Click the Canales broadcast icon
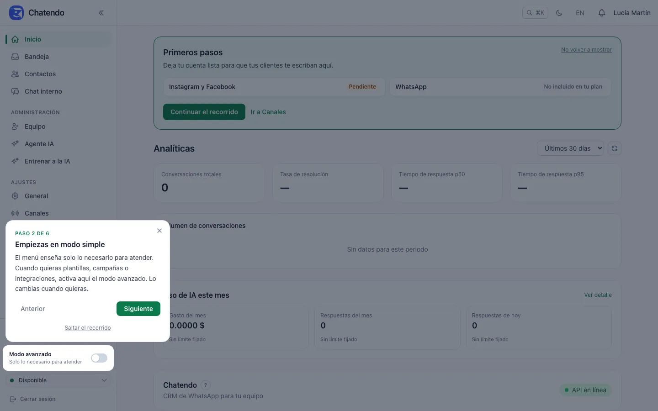Viewport: 658px width, 411px height. click(x=15, y=213)
